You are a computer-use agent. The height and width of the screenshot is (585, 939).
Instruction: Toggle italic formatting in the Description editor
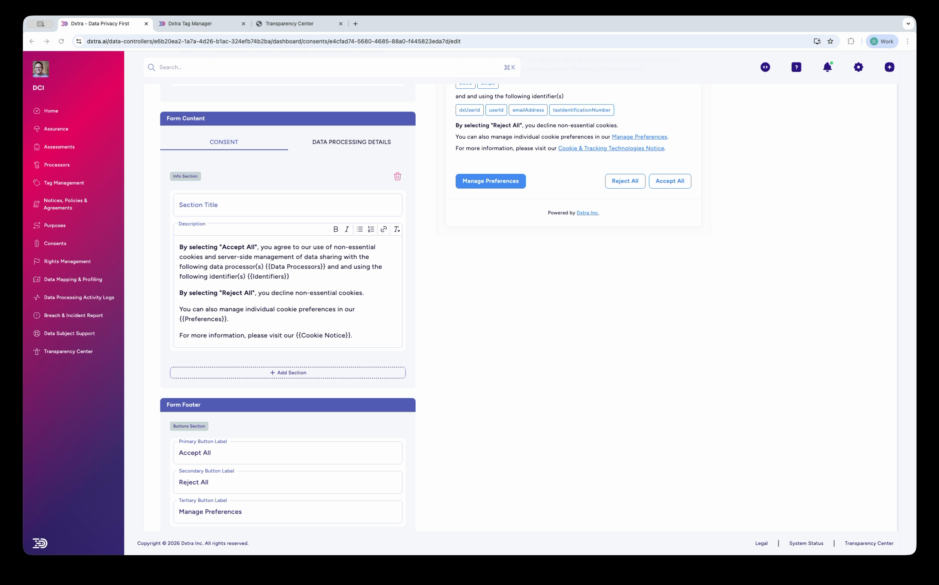[x=347, y=229]
